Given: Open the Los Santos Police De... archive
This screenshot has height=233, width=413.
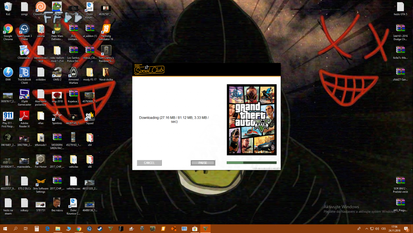Looking at the screenshot, I should (x=73, y=53).
